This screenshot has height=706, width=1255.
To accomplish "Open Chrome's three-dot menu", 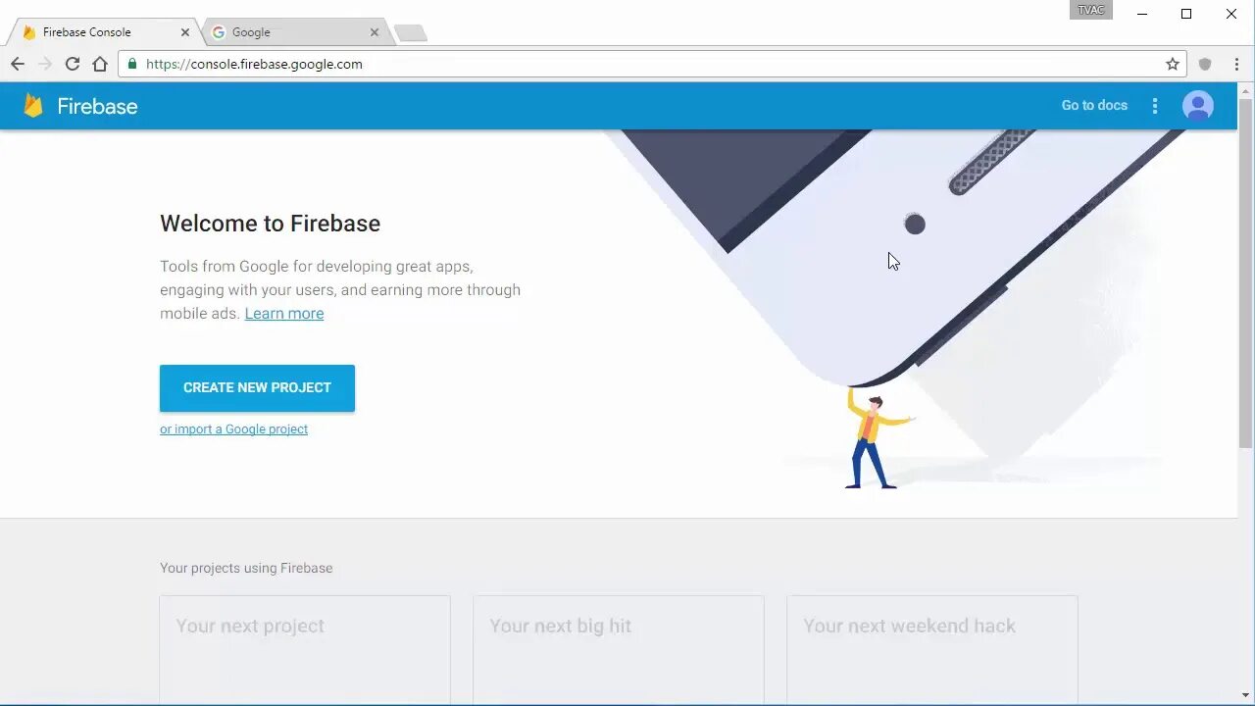I will point(1237,64).
